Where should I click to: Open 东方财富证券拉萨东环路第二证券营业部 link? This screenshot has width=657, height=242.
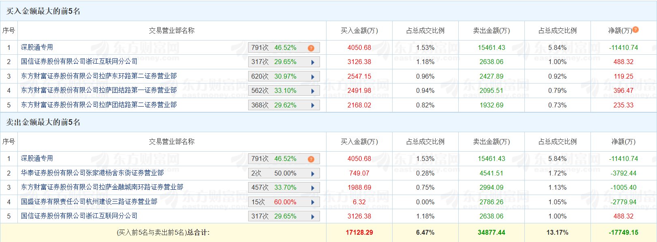point(99,76)
